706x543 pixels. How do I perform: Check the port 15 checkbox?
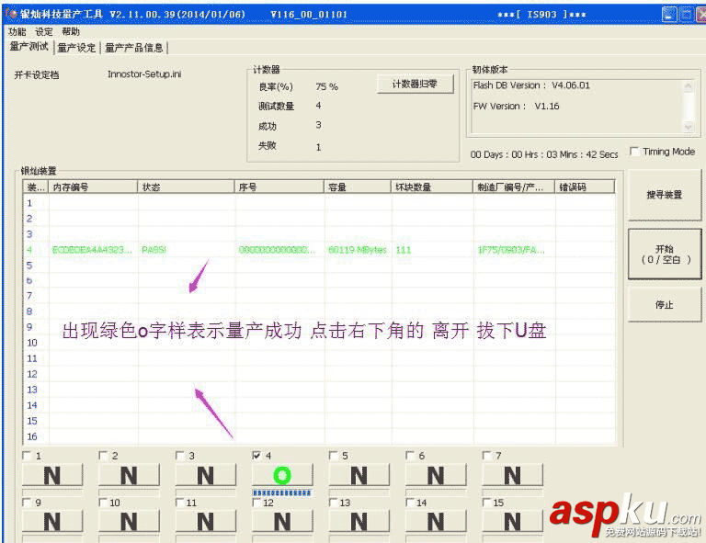tap(486, 503)
